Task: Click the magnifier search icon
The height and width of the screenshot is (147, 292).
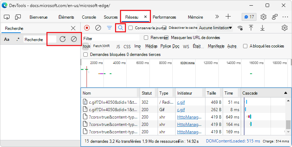Action: click(121, 28)
